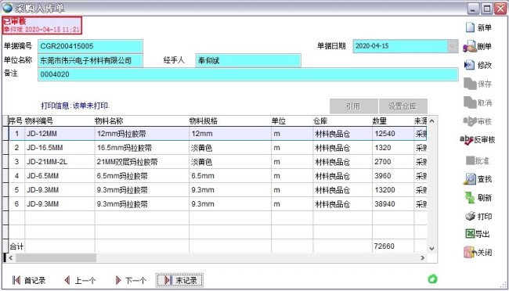Image resolution: width=509 pixels, height=291 pixels.
Task: Click the 批准 authorize icon
Action: [471, 160]
